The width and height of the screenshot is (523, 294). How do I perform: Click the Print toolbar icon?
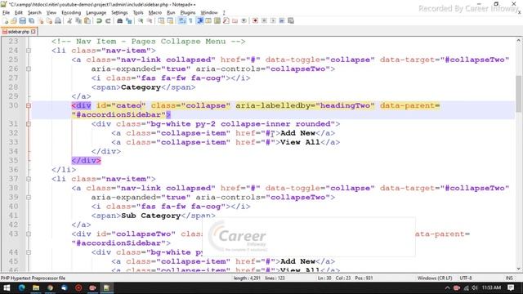tap(58, 20)
